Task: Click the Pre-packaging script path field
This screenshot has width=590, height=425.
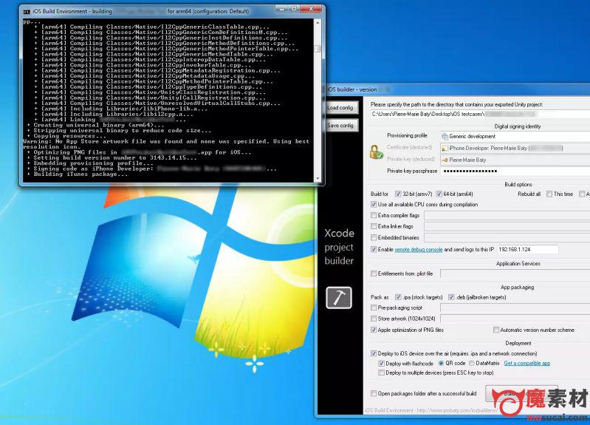Action: 515,307
